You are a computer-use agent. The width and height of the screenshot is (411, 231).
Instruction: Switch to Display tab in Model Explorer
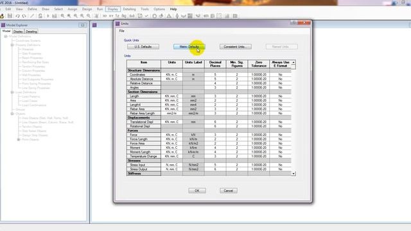18,31
